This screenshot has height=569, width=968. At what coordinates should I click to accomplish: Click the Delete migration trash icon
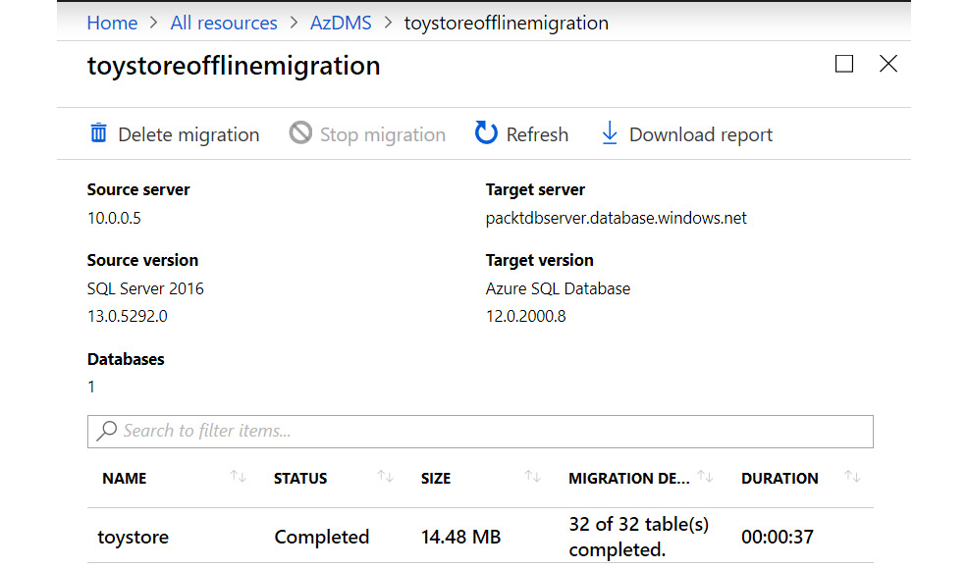coord(98,133)
